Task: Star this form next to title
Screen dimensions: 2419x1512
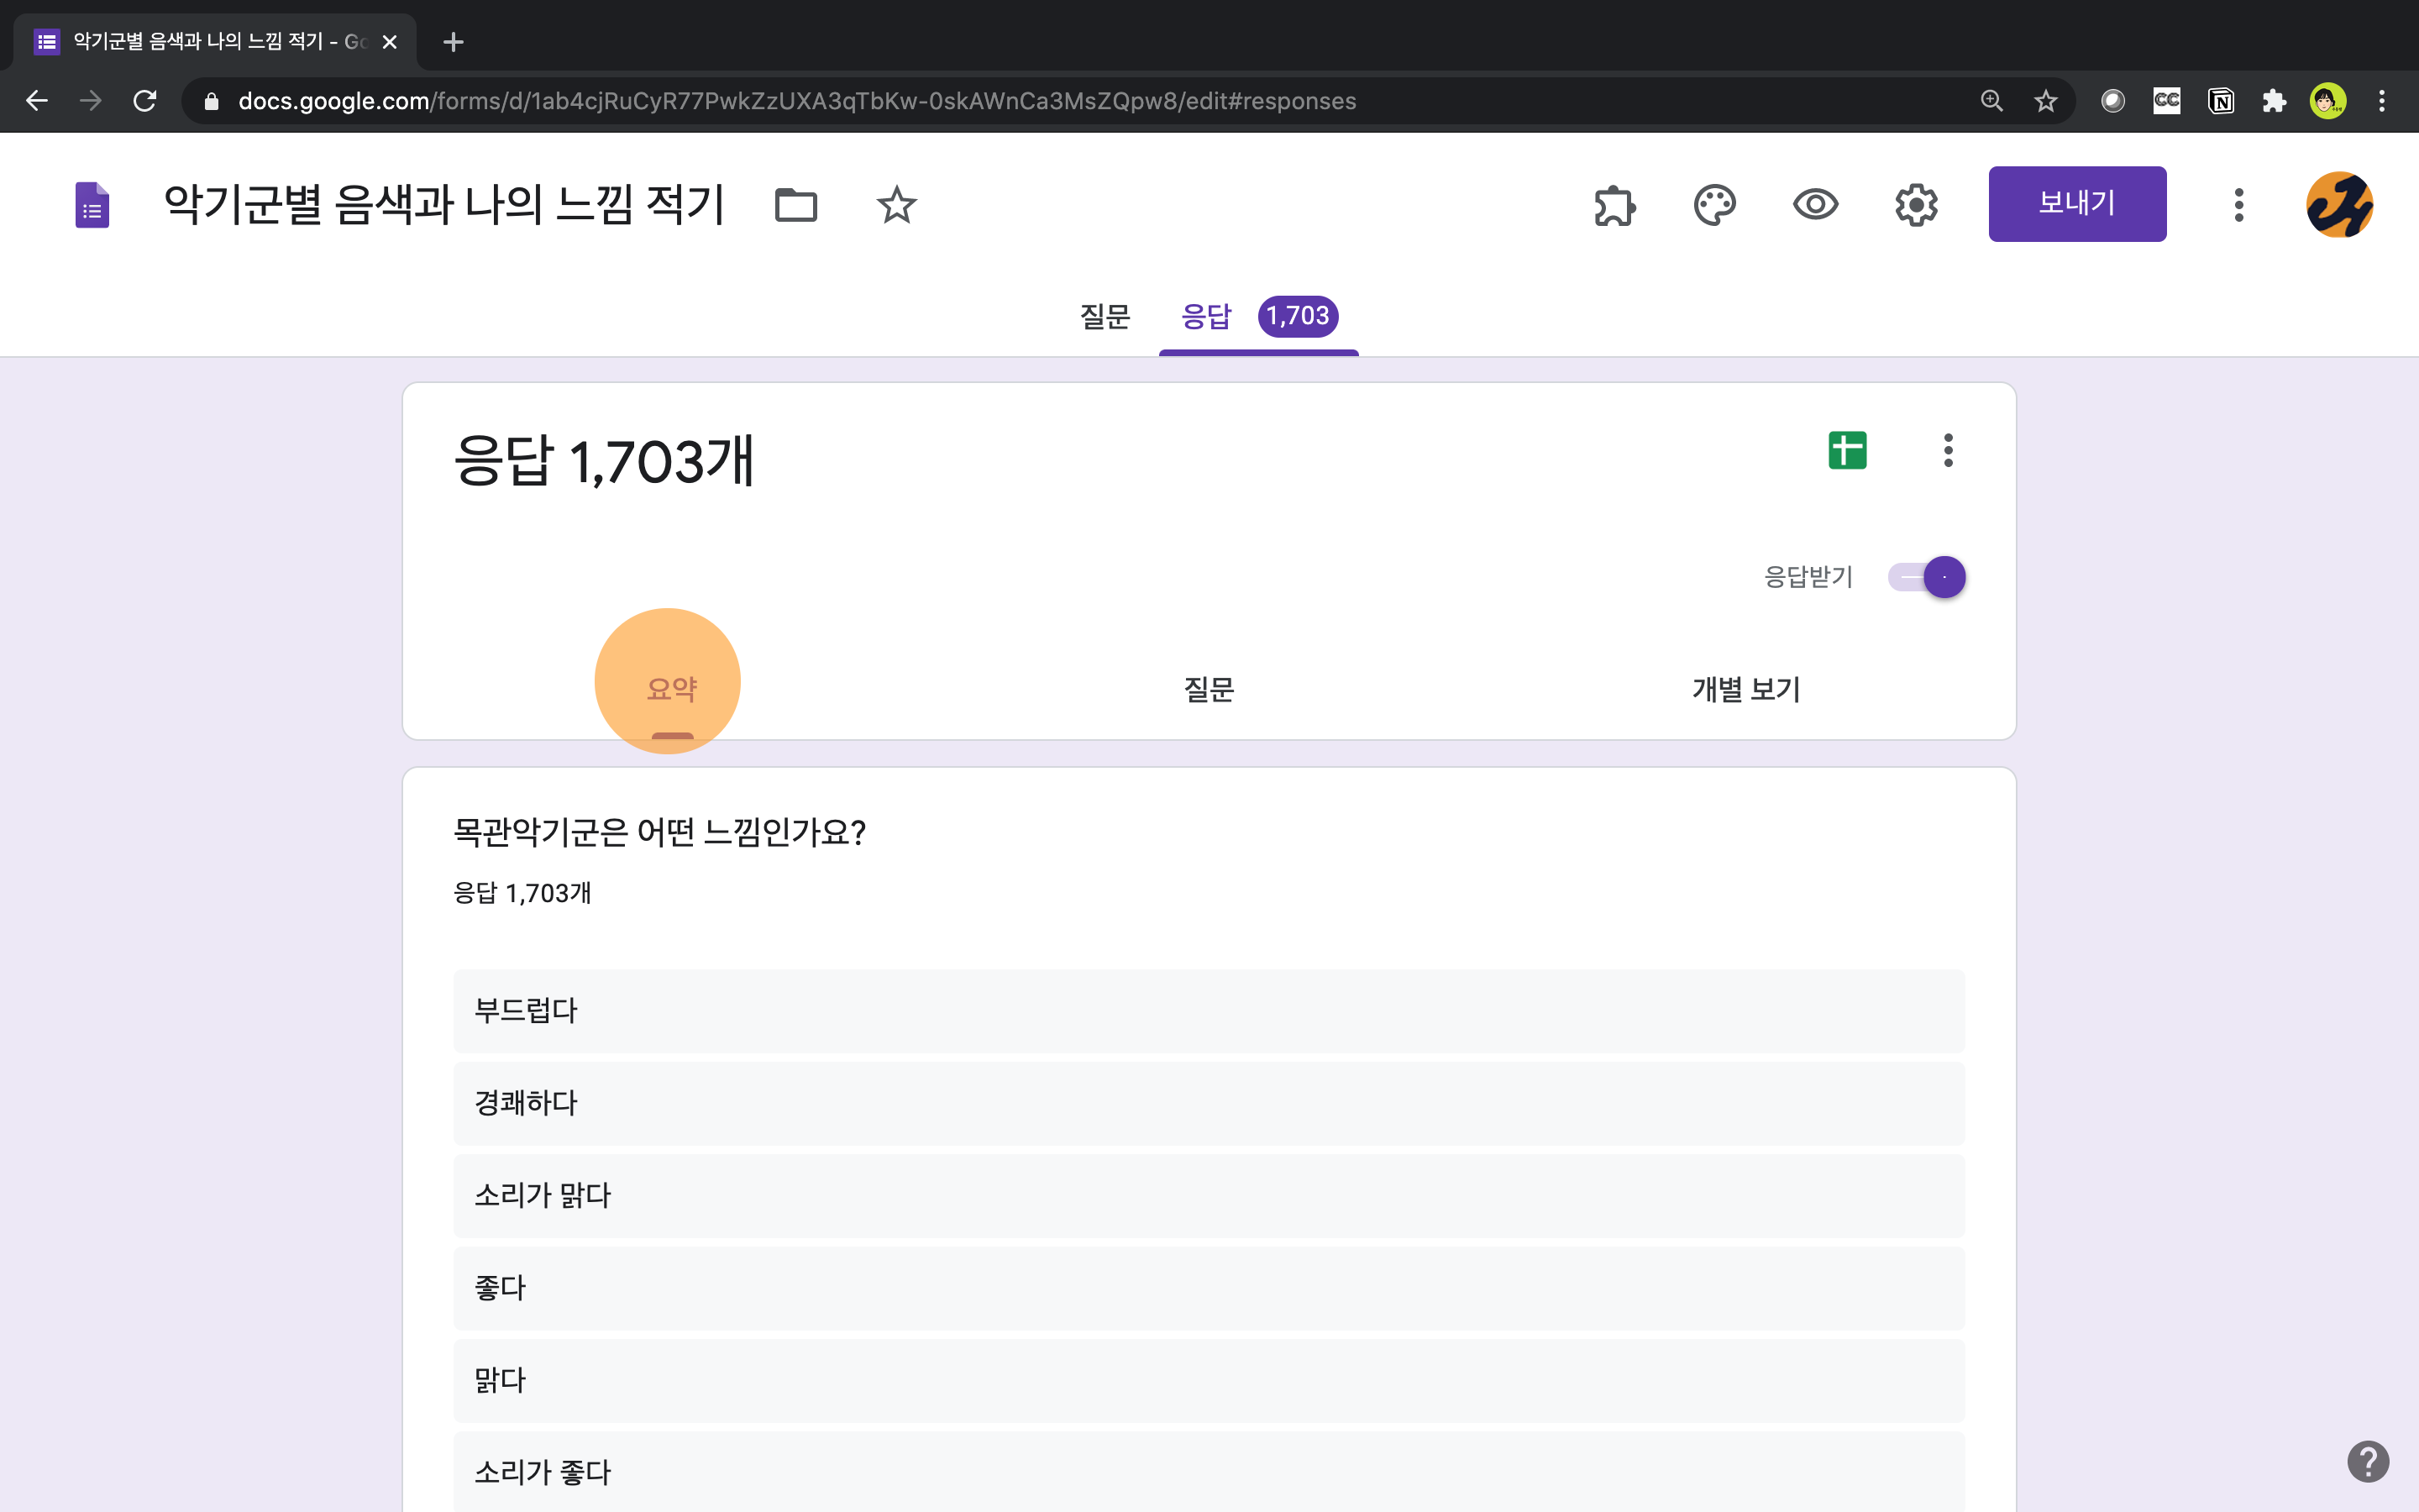Action: point(895,205)
